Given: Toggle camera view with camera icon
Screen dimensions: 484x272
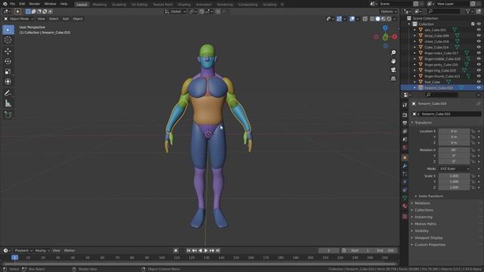Looking at the screenshot, I should point(393,70).
